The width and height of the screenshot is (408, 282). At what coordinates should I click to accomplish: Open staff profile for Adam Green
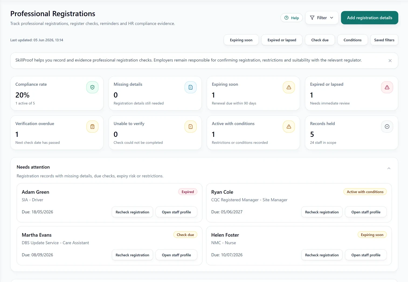coord(177,212)
